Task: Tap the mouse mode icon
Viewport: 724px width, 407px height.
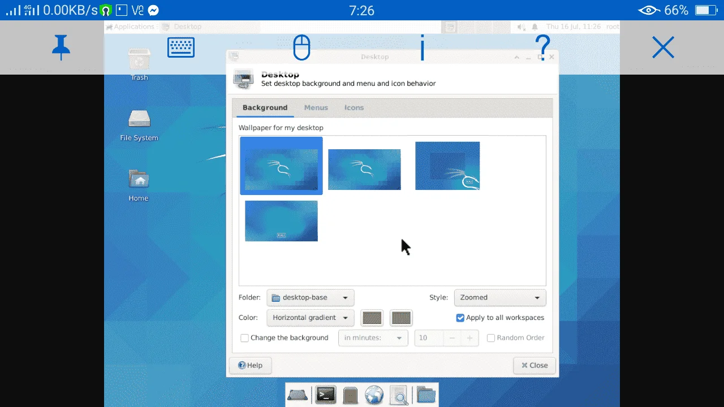Action: [302, 47]
